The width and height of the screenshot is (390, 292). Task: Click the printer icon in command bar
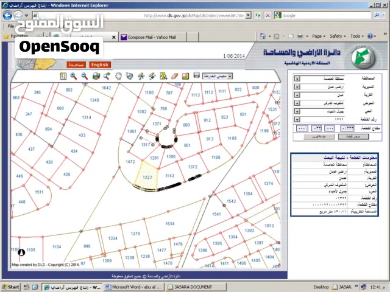tap(300, 36)
